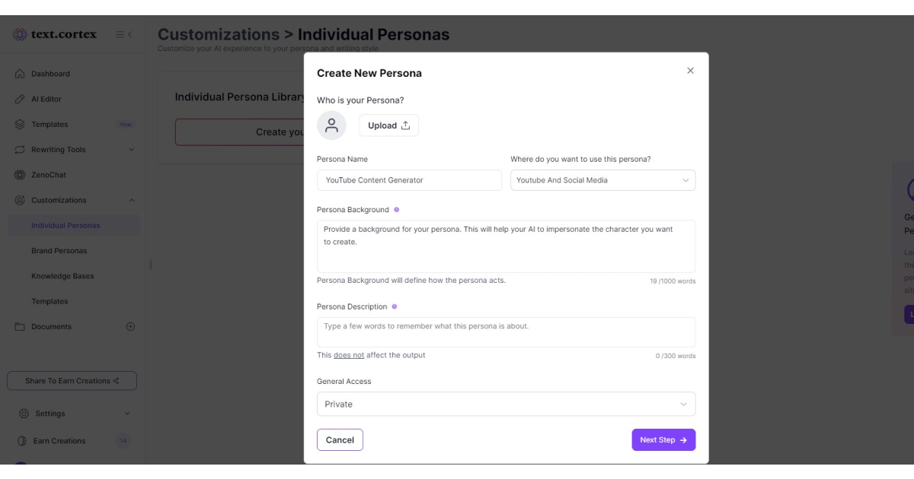This screenshot has width=914, height=479.
Task: Open ZenoChat from its sidebar icon
Action: tap(20, 175)
